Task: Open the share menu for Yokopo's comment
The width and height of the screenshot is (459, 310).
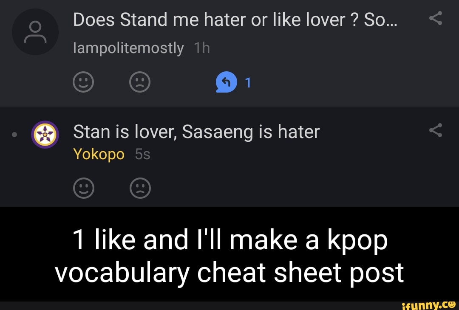Action: 436,131
